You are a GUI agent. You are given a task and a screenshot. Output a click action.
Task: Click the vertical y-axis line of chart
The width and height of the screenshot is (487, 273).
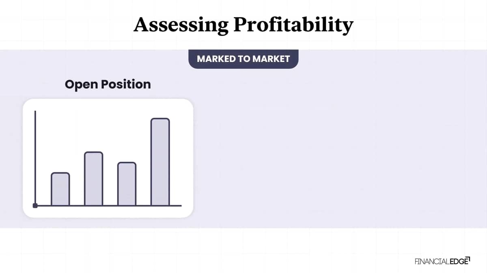(35, 157)
